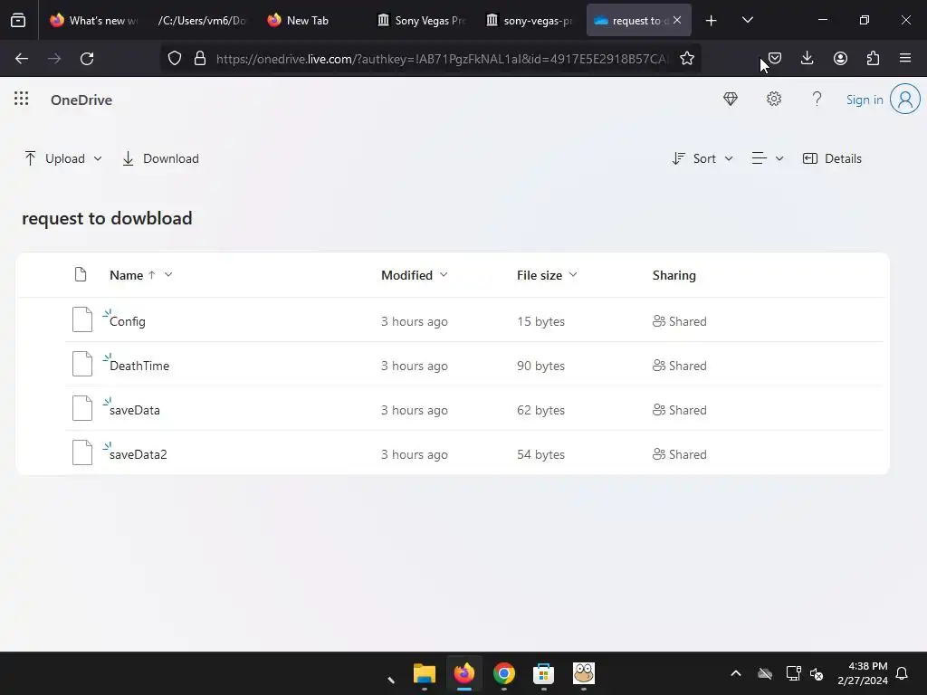Open Google Chrome from the taskbar
This screenshot has width=927, height=695.
coord(504,673)
